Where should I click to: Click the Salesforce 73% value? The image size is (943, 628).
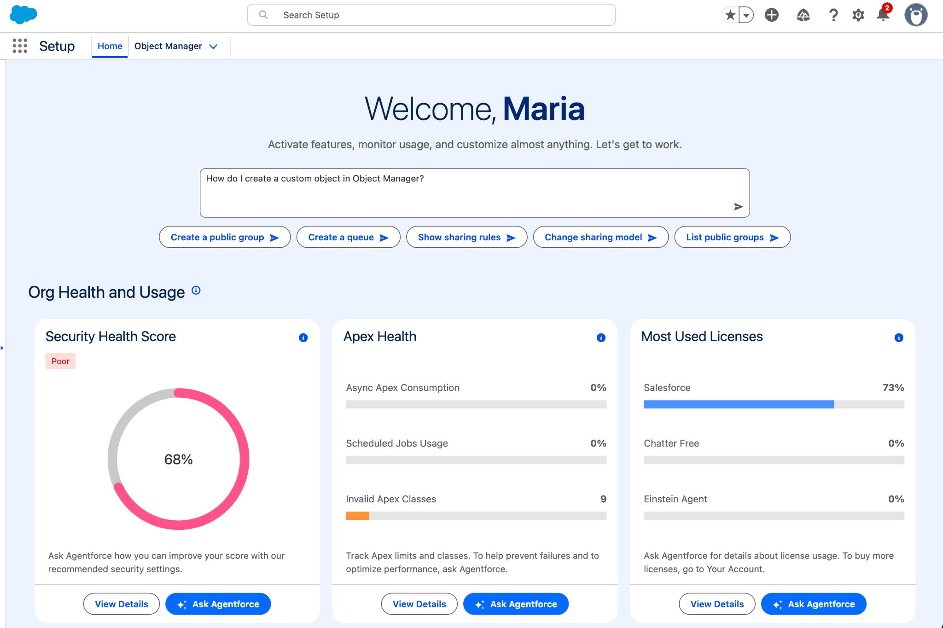click(893, 388)
